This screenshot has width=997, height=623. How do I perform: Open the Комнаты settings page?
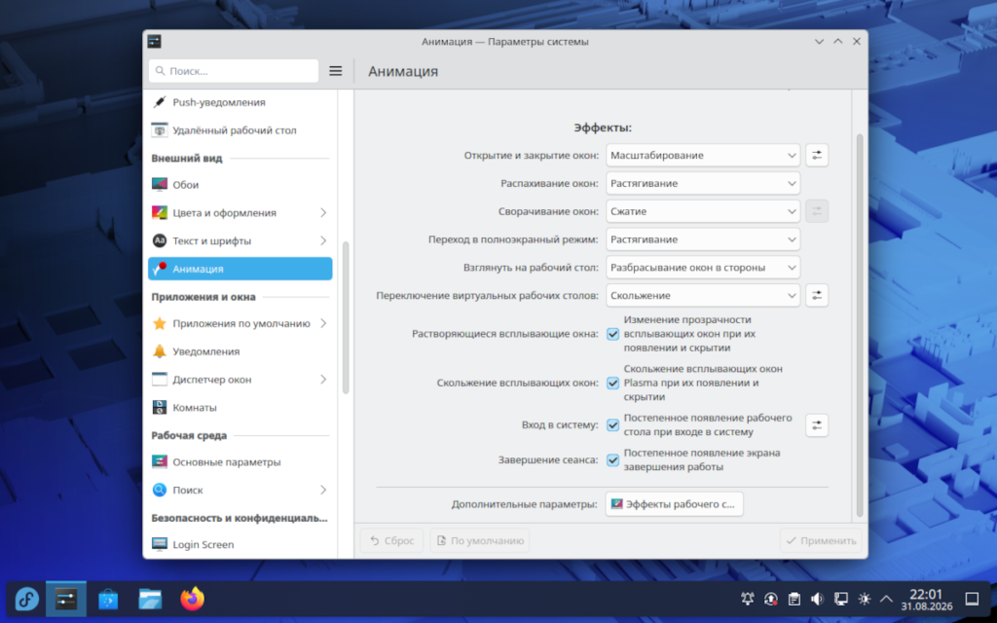[240, 407]
